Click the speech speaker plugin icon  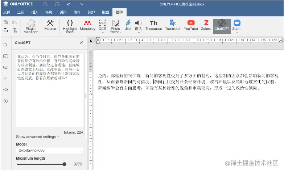click(x=139, y=25)
